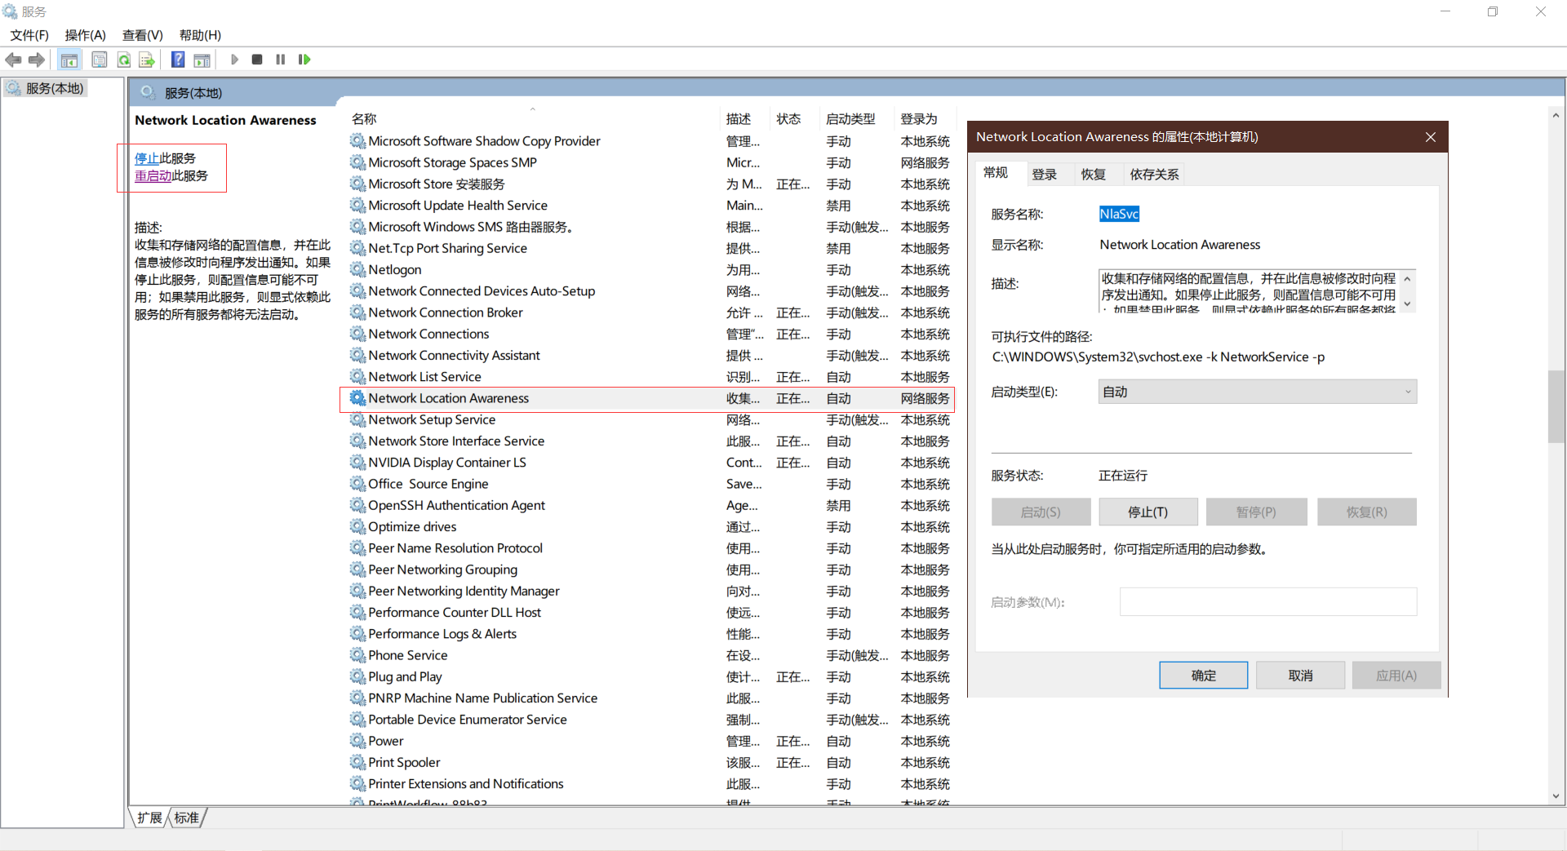Switch to the 登录 tab
The image size is (1567, 851).
point(1045,174)
